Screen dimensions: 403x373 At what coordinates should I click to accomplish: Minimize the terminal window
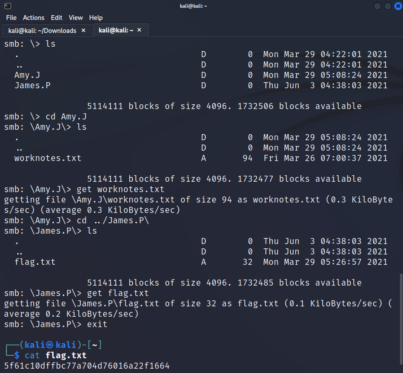377,6
